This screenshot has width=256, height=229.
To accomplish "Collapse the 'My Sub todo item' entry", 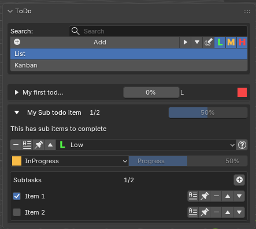I will click(x=17, y=112).
